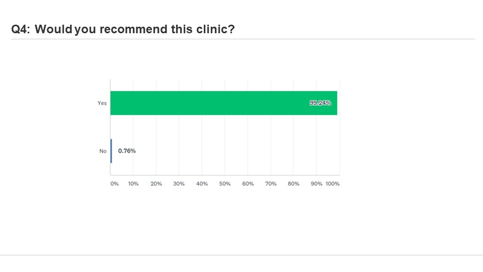
Task: Click the 10% axis tick label
Action: point(133,184)
